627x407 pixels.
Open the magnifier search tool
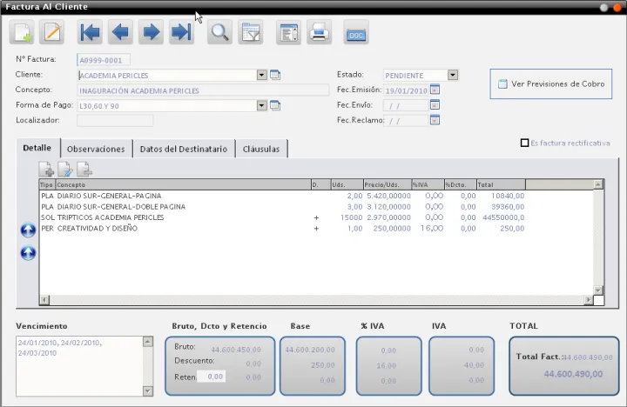(219, 33)
